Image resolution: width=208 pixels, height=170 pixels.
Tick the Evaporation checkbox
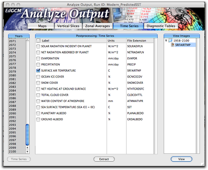pyautogui.click(x=38, y=58)
